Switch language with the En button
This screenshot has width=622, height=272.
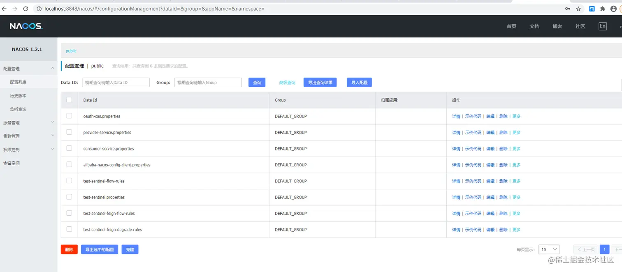click(603, 26)
